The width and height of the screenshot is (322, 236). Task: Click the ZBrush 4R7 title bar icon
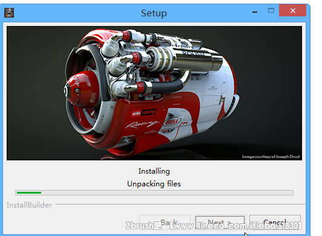click(9, 13)
